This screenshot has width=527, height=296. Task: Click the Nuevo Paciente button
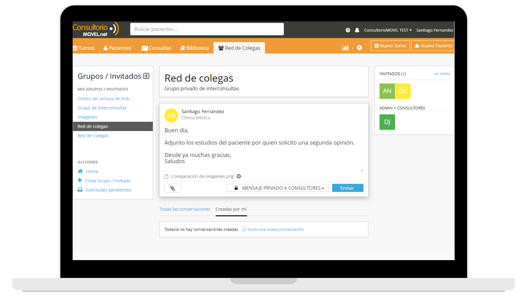pos(433,46)
